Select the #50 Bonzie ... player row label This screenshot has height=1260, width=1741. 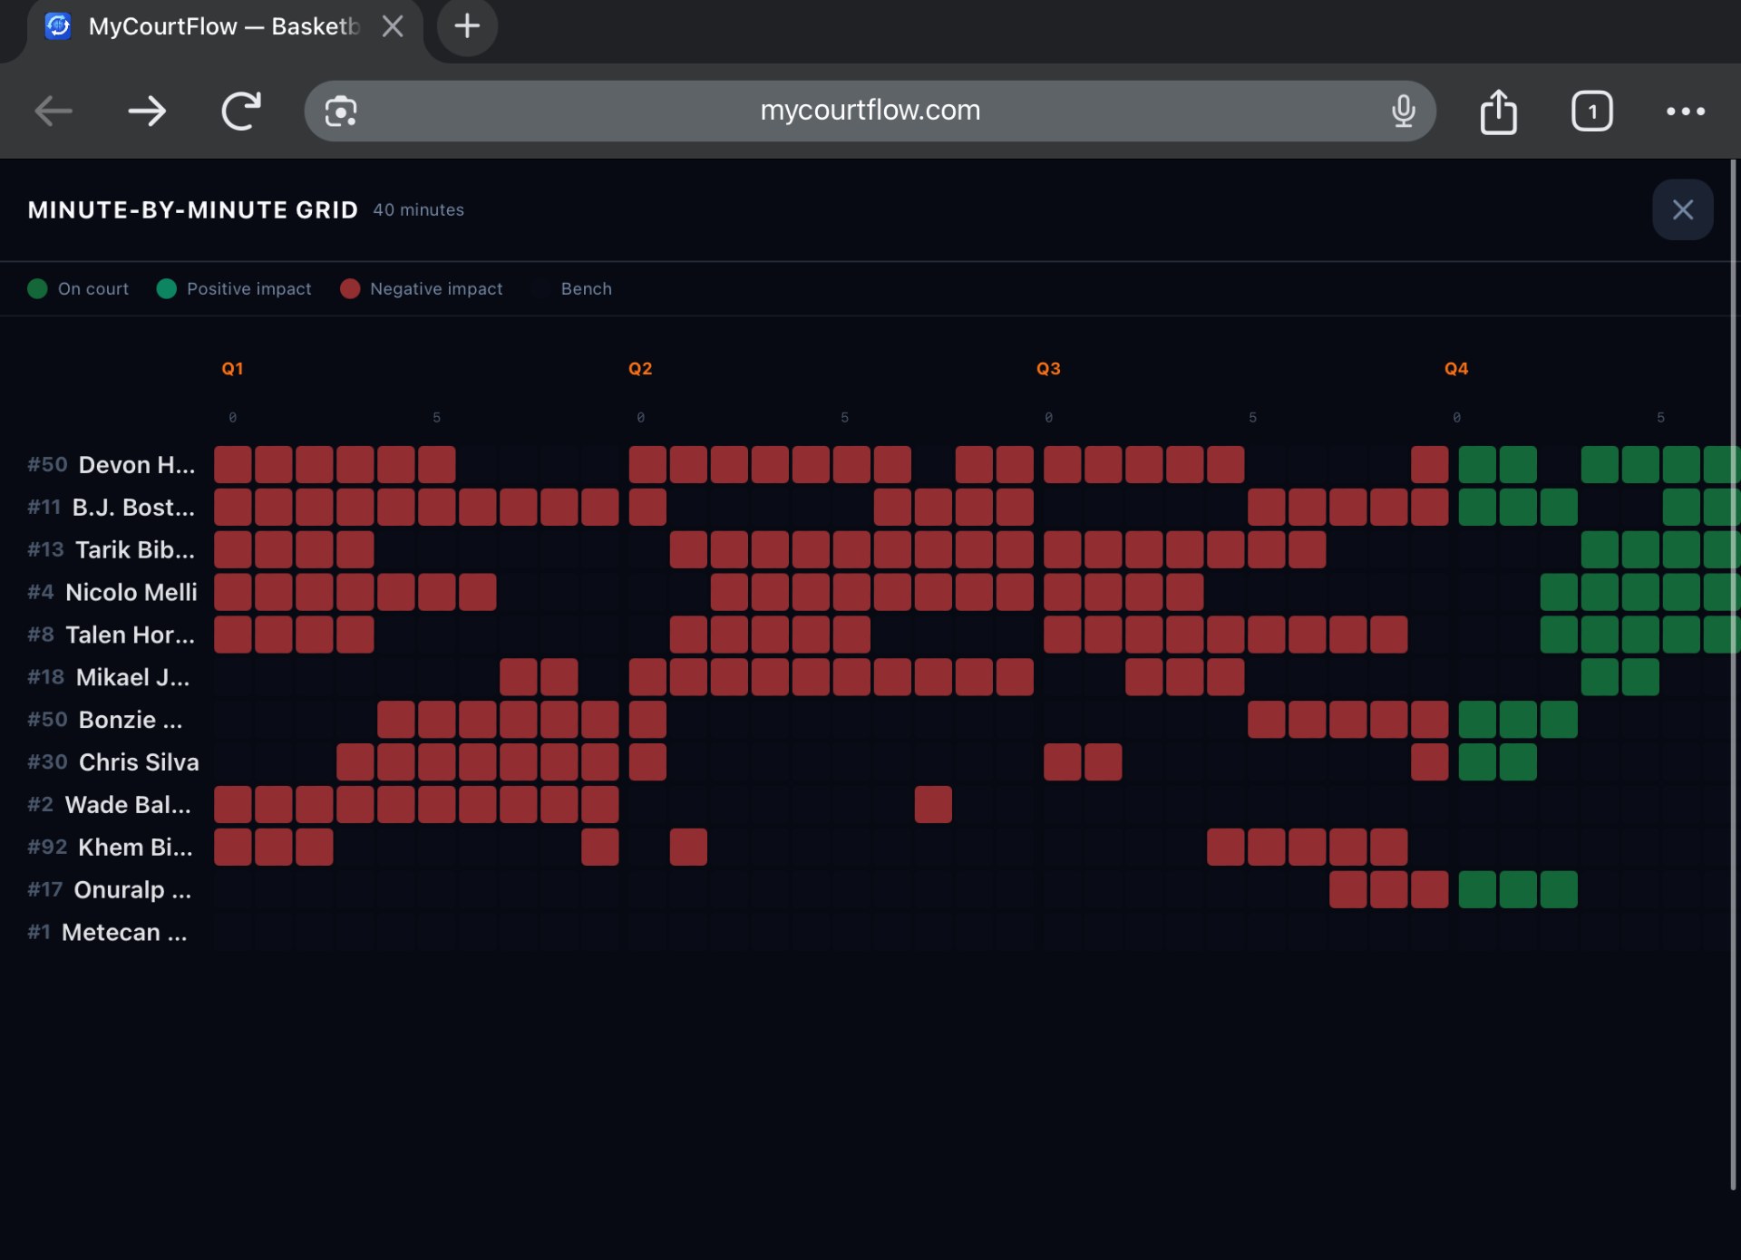[105, 720]
